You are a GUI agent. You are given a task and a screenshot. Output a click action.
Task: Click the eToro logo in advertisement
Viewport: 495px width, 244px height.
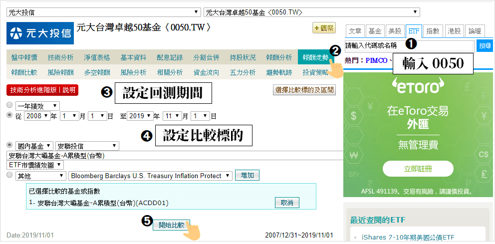pos(416,86)
